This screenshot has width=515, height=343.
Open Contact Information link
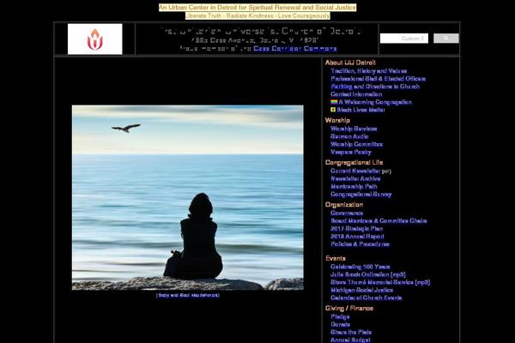(356, 94)
